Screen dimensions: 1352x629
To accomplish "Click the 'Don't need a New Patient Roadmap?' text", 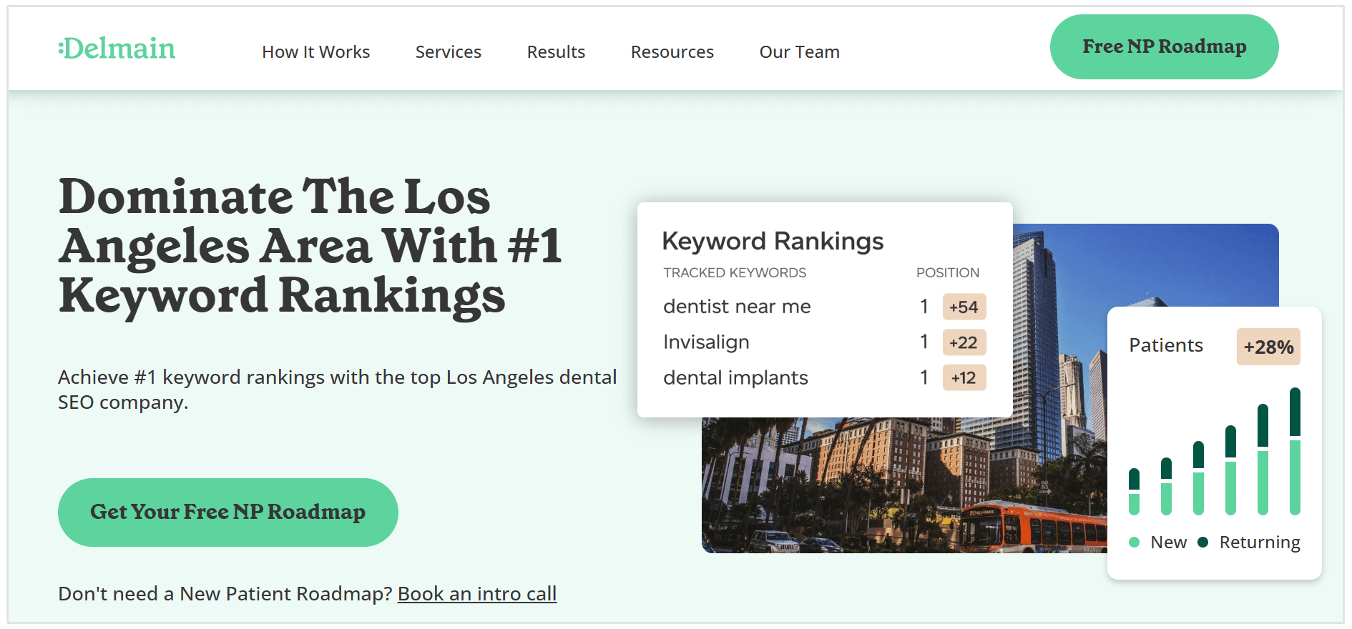I will pos(225,594).
